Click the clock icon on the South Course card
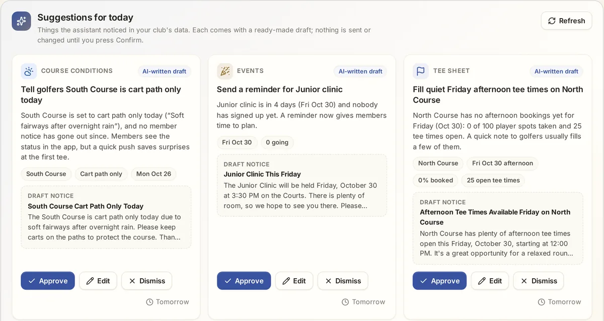 (149, 302)
